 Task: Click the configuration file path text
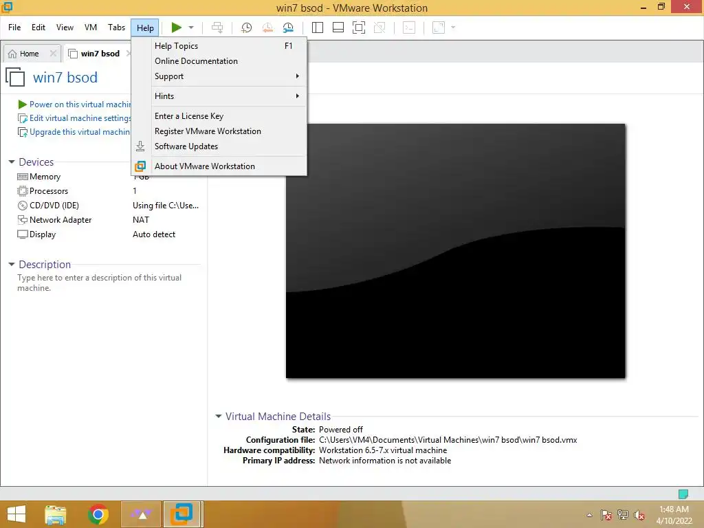click(448, 440)
